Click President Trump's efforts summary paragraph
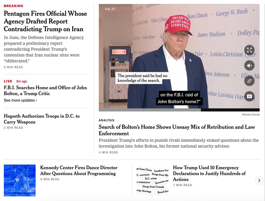Screen dimensions: 265x201 point(179,143)
